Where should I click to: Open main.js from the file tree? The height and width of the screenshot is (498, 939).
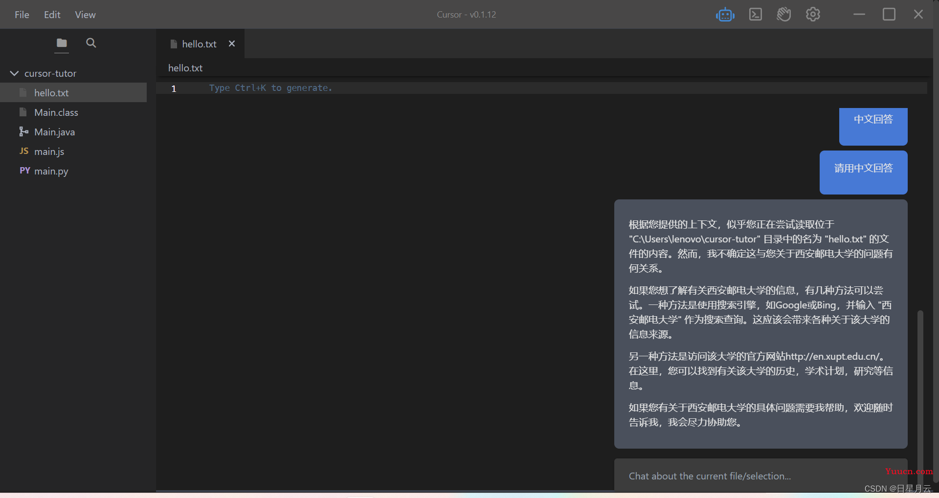point(73,151)
